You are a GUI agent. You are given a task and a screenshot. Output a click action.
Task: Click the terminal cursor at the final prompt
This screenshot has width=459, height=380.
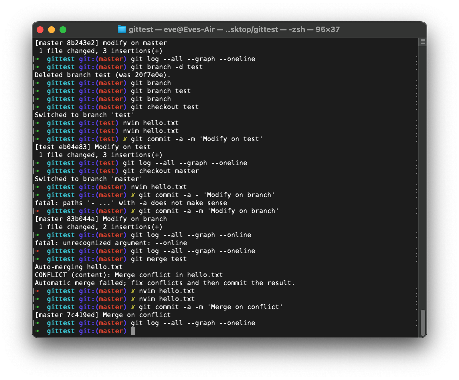[x=133, y=331]
